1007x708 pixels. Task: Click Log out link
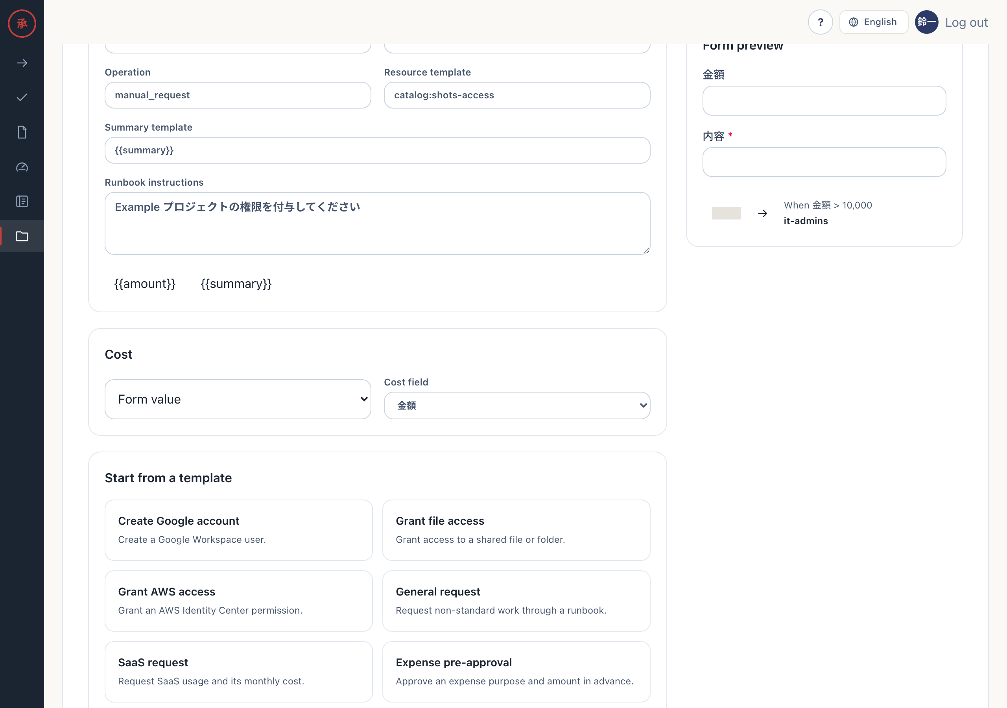click(x=966, y=22)
